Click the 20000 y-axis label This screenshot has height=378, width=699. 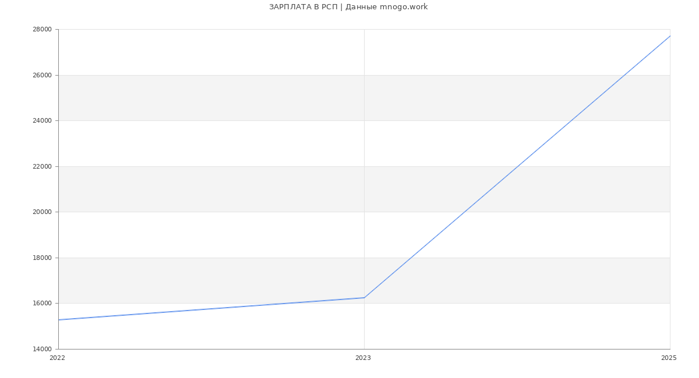click(43, 212)
